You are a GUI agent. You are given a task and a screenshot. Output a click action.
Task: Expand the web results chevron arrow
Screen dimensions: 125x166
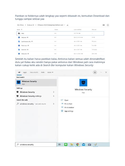54,104
